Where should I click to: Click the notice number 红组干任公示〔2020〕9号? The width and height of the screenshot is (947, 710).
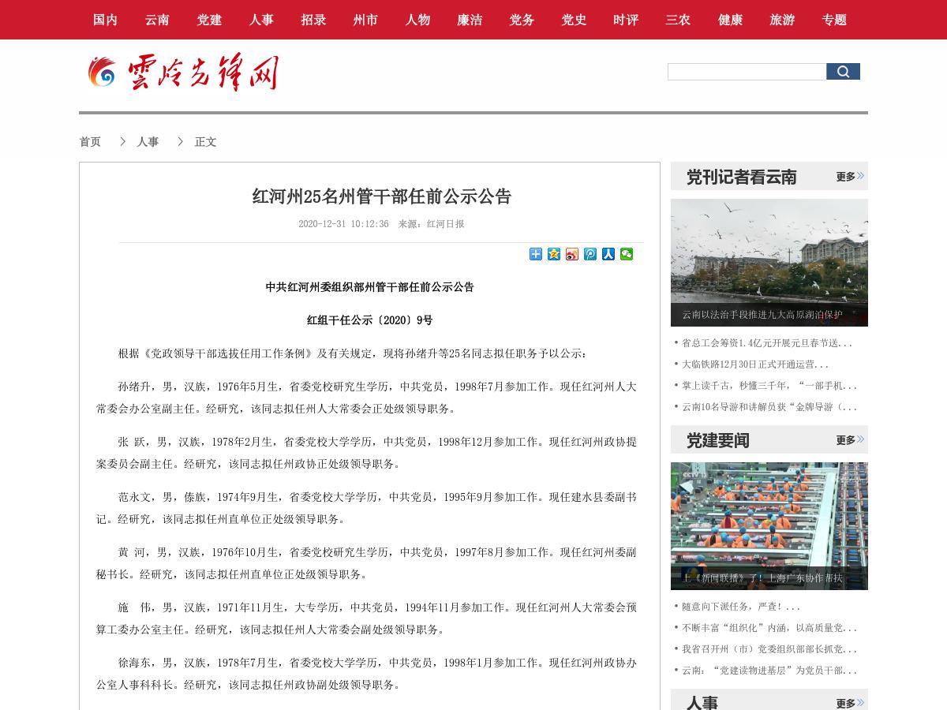click(370, 320)
